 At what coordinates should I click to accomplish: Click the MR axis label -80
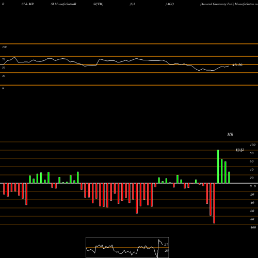click(252, 219)
